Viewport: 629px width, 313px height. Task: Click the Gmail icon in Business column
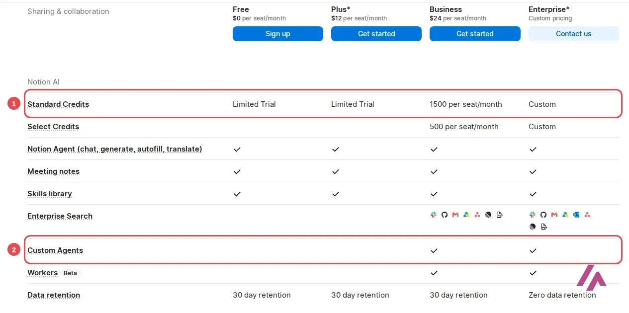(455, 215)
